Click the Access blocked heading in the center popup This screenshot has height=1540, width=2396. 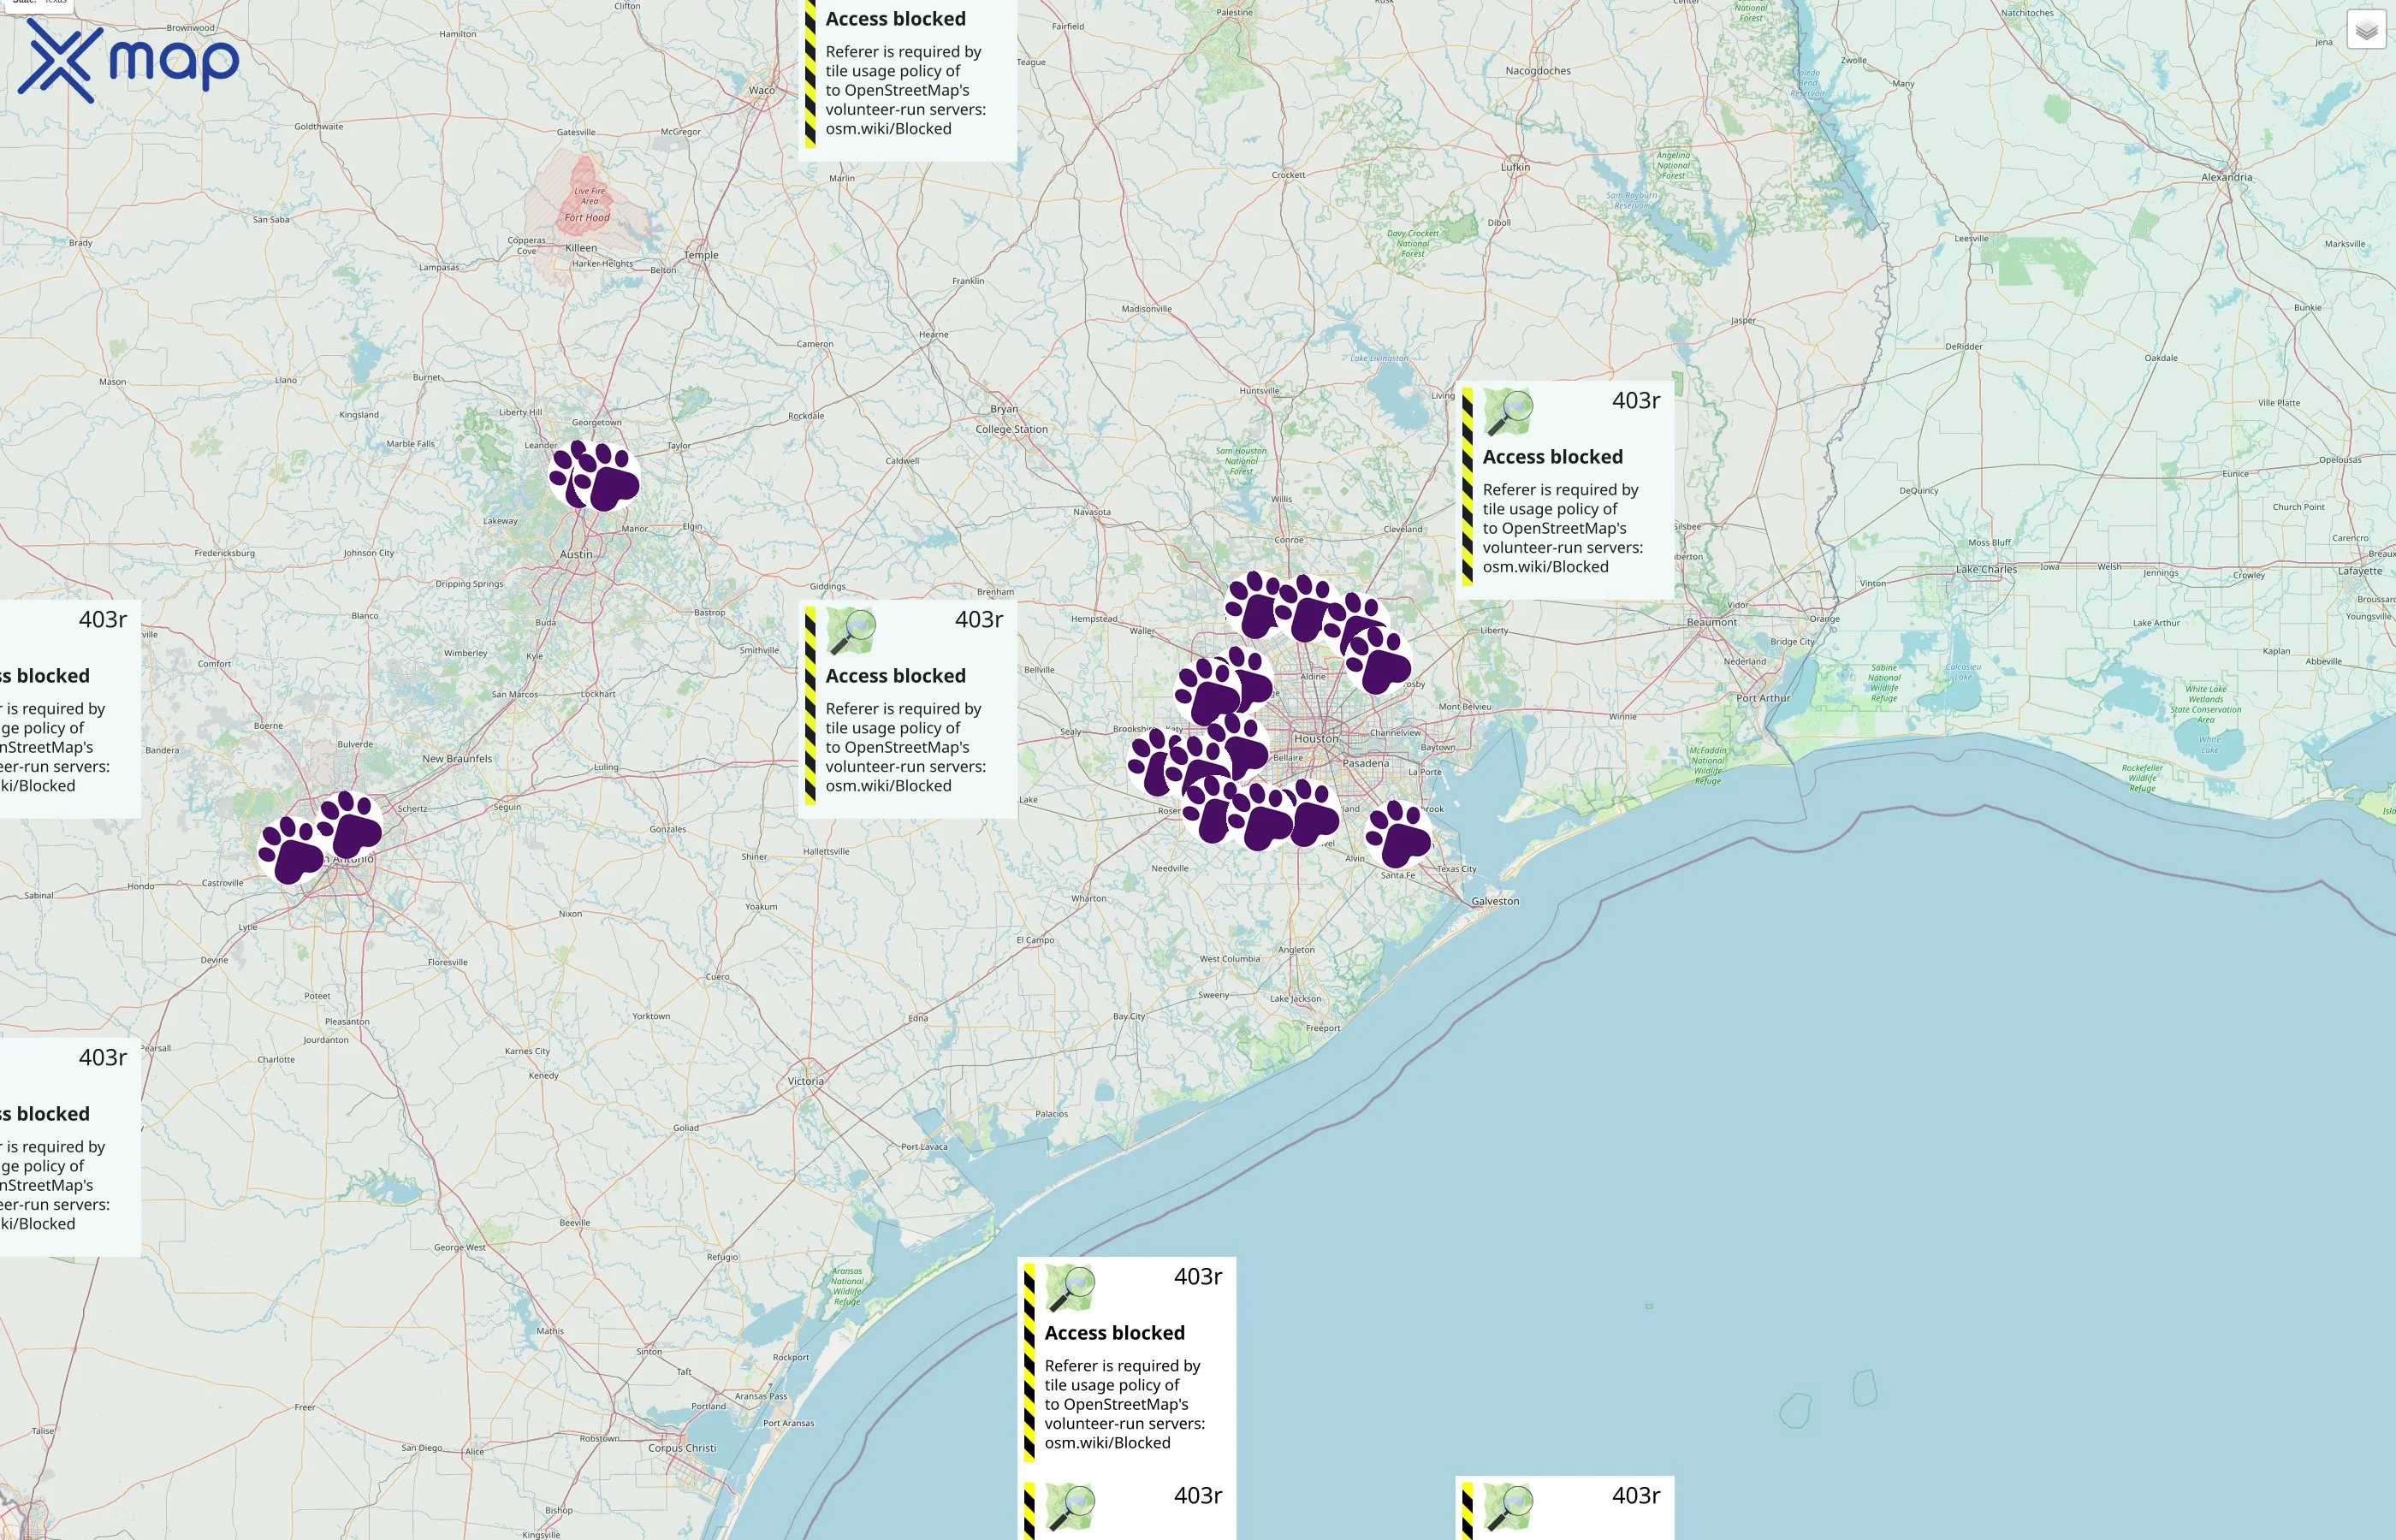895,675
